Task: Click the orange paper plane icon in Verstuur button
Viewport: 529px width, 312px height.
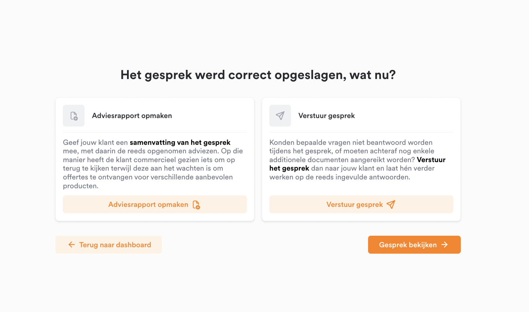Action: (391, 204)
